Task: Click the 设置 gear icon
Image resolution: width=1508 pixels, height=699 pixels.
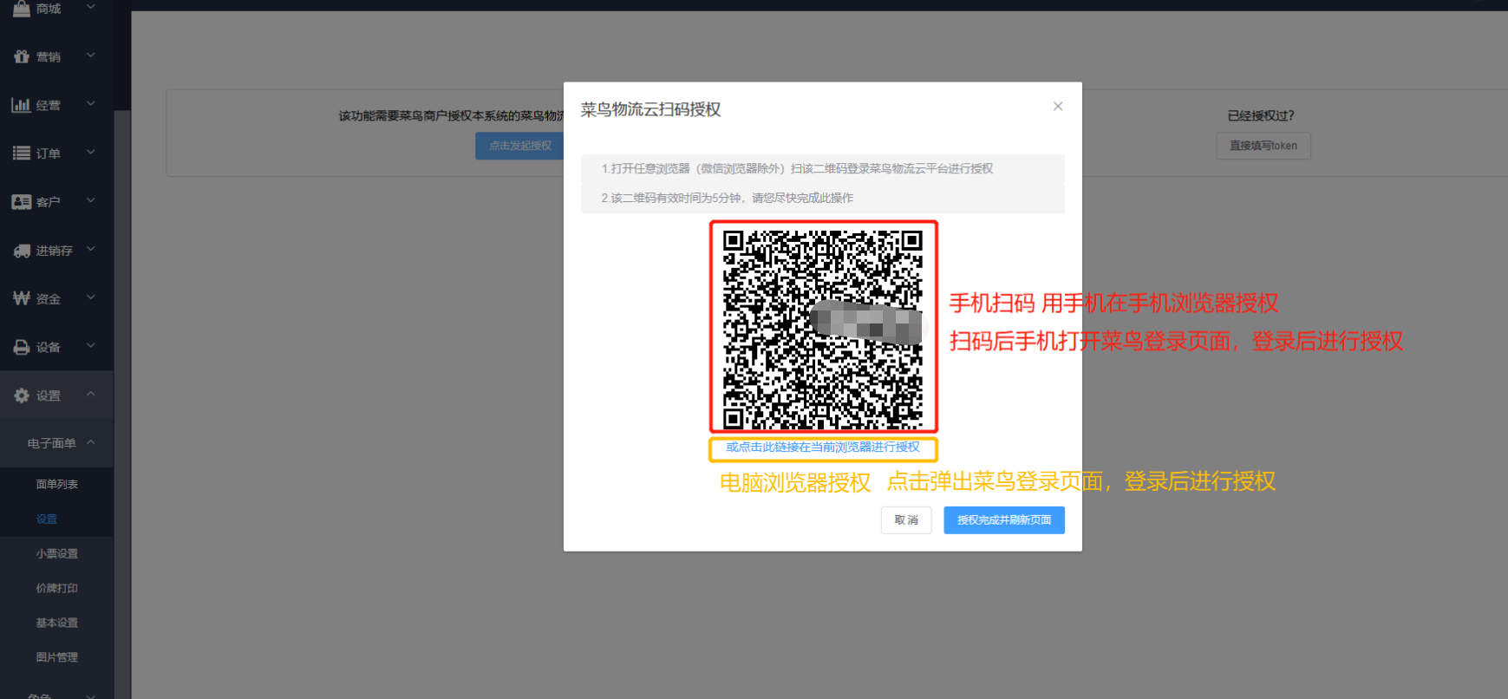Action: point(22,395)
